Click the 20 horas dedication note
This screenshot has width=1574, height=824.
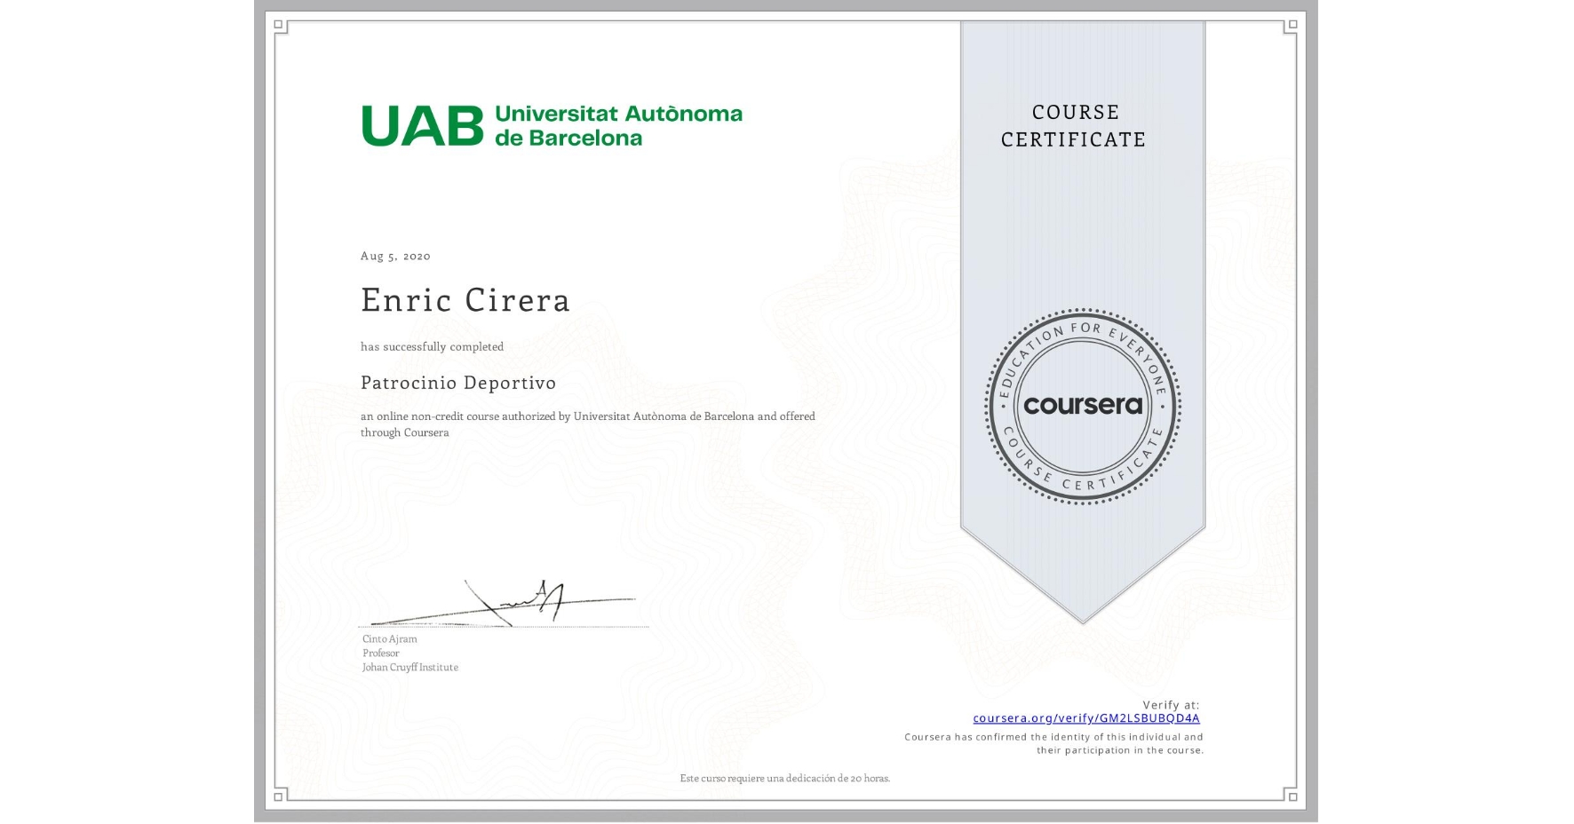(784, 778)
